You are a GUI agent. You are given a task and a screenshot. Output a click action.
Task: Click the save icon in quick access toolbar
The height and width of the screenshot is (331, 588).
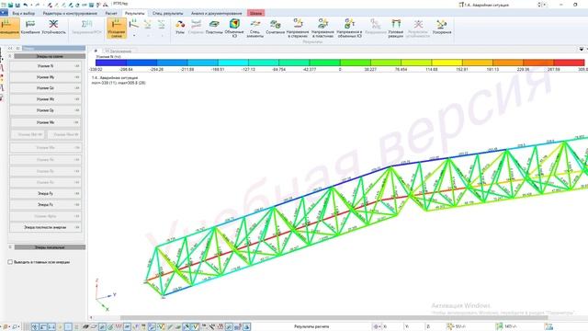[x=17, y=5]
